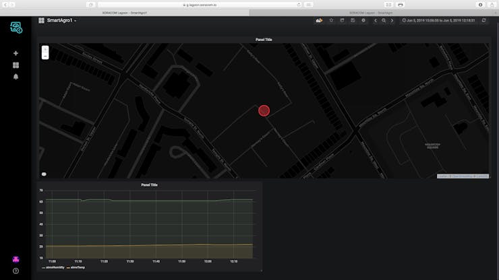Click the Add panel icon
Image resolution: width=499 pixels, height=280 pixels.
click(319, 20)
